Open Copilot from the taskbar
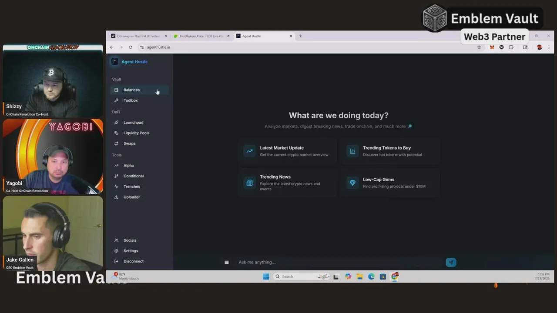Image resolution: width=557 pixels, height=313 pixels. click(348, 276)
